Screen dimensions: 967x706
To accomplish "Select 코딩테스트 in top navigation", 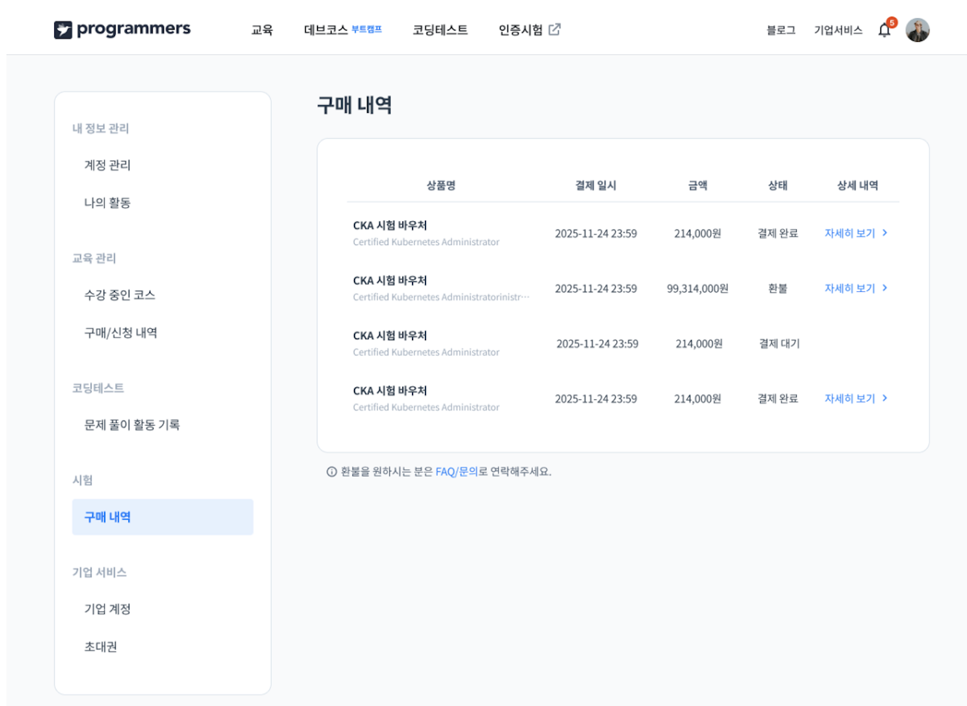I will point(440,30).
